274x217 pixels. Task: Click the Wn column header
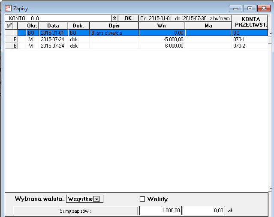click(x=162, y=25)
